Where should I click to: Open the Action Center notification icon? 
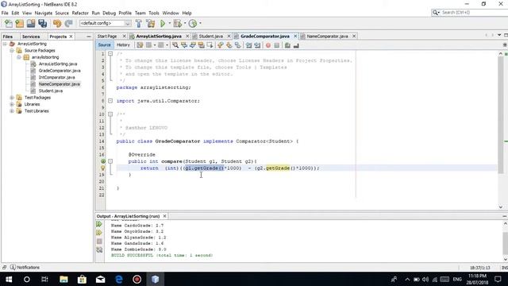[x=498, y=279]
